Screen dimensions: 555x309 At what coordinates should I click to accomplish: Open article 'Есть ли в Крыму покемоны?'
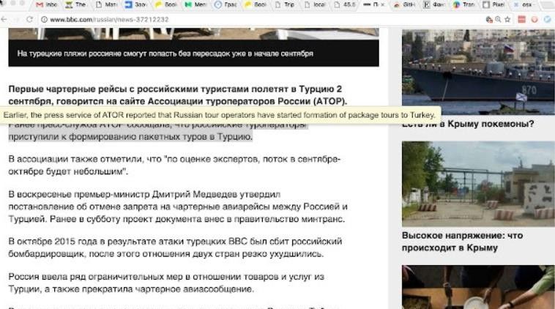click(x=468, y=124)
